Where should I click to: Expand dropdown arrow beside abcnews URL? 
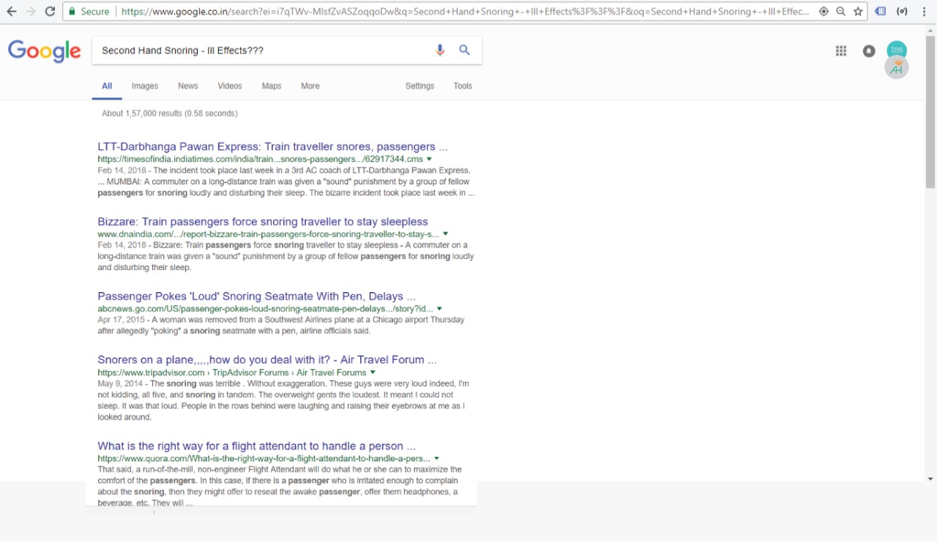click(x=439, y=309)
